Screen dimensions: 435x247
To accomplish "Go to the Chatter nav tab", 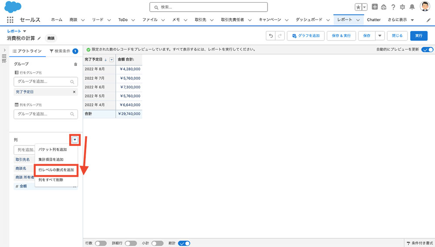I will [x=374, y=20].
